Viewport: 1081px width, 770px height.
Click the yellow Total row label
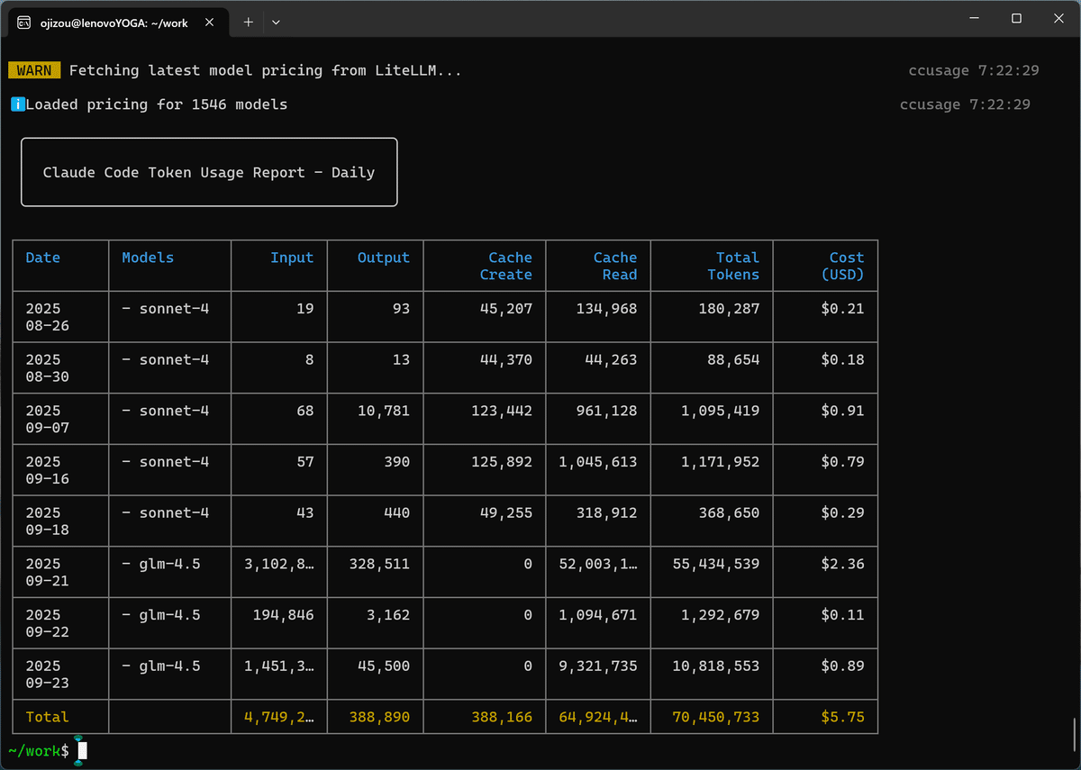[47, 717]
